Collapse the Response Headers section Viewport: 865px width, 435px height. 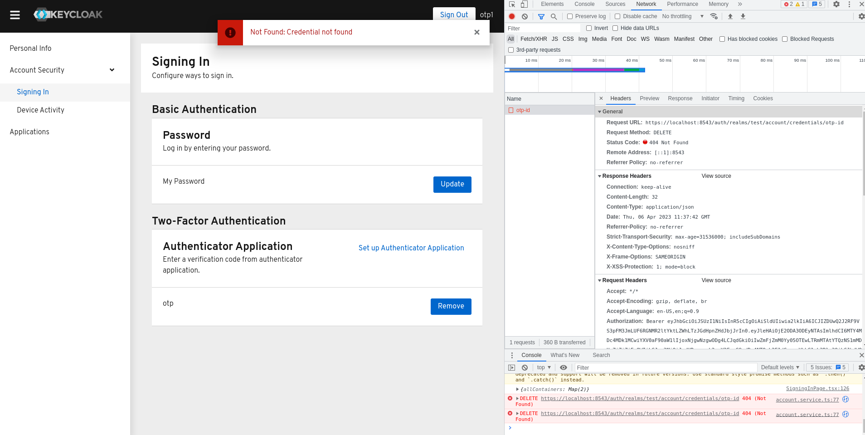600,176
